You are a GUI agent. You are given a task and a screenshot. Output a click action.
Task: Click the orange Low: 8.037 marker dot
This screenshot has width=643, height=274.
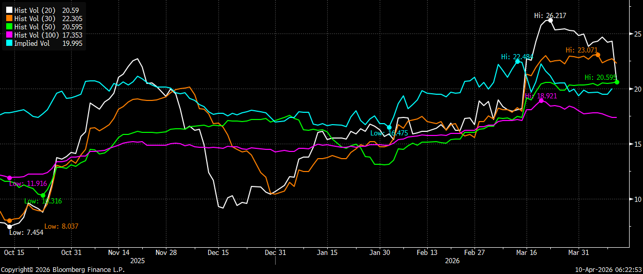tap(9, 220)
